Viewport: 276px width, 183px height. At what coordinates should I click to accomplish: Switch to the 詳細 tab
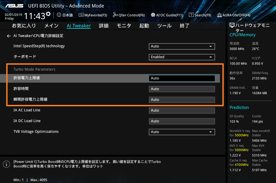point(104,26)
